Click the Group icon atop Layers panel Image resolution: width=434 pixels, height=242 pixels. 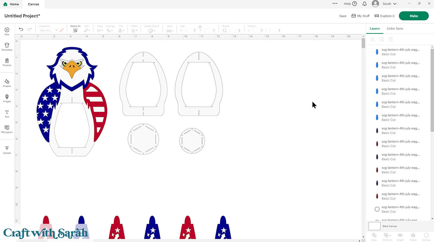tap(373, 39)
